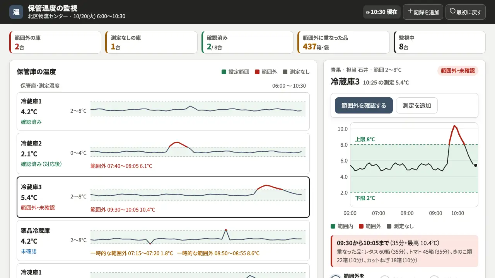Click gray 測定なし swatch below detail chart
The height and width of the screenshot is (278, 495).
pyautogui.click(x=389, y=226)
